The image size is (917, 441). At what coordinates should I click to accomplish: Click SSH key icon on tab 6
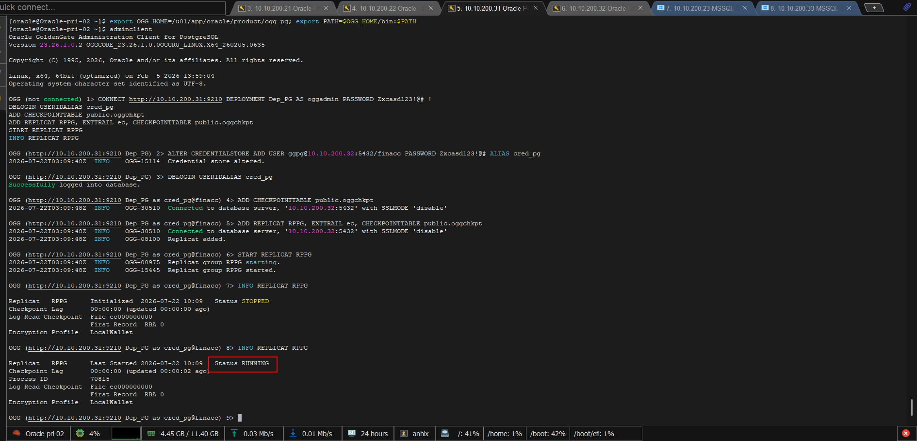(x=557, y=8)
